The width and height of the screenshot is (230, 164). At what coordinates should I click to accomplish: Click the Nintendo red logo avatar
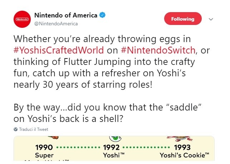(21, 19)
